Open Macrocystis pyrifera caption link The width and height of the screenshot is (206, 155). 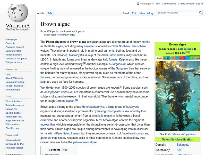click(x=184, y=134)
